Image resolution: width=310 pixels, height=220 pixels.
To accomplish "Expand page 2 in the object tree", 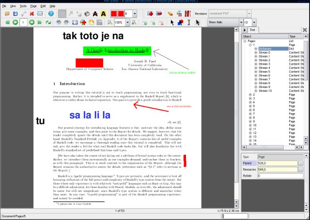I will 250,95.
